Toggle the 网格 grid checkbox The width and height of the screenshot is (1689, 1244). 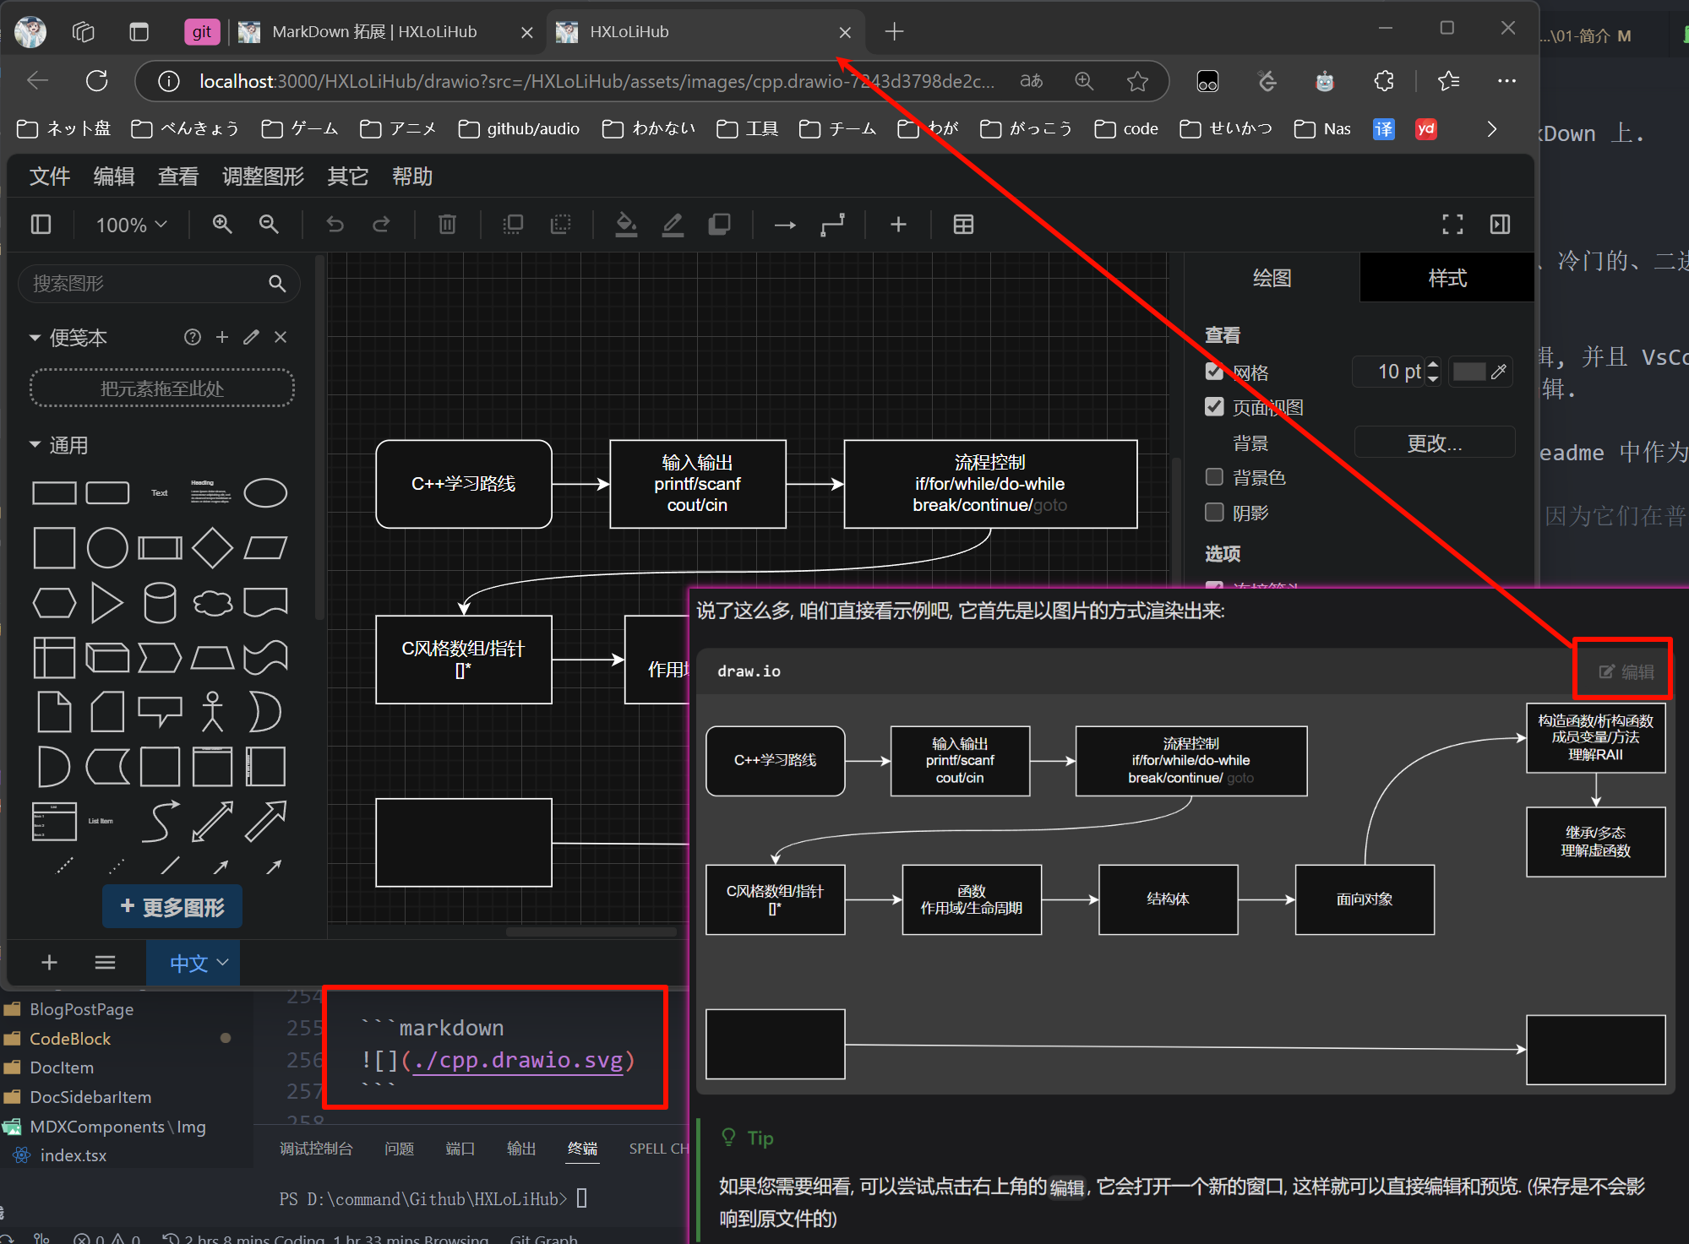(1214, 372)
